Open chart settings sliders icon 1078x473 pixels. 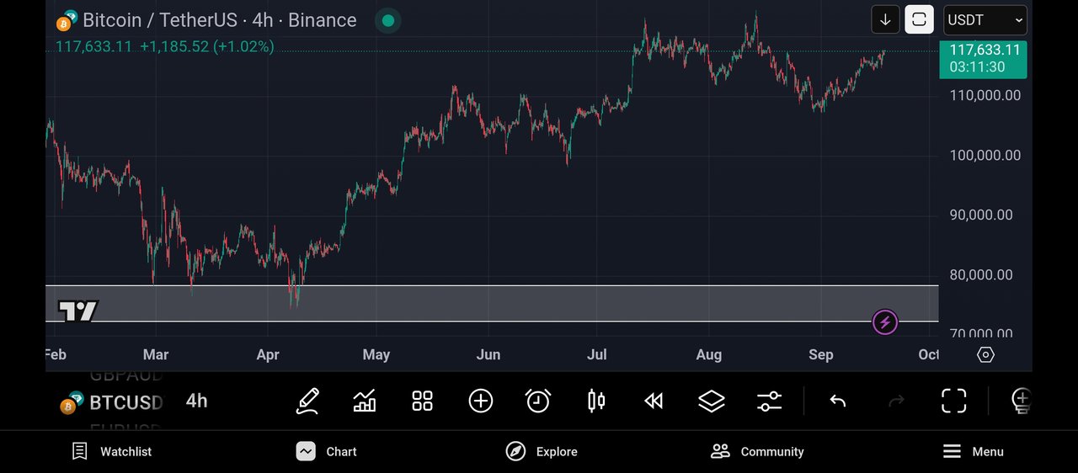[769, 401]
